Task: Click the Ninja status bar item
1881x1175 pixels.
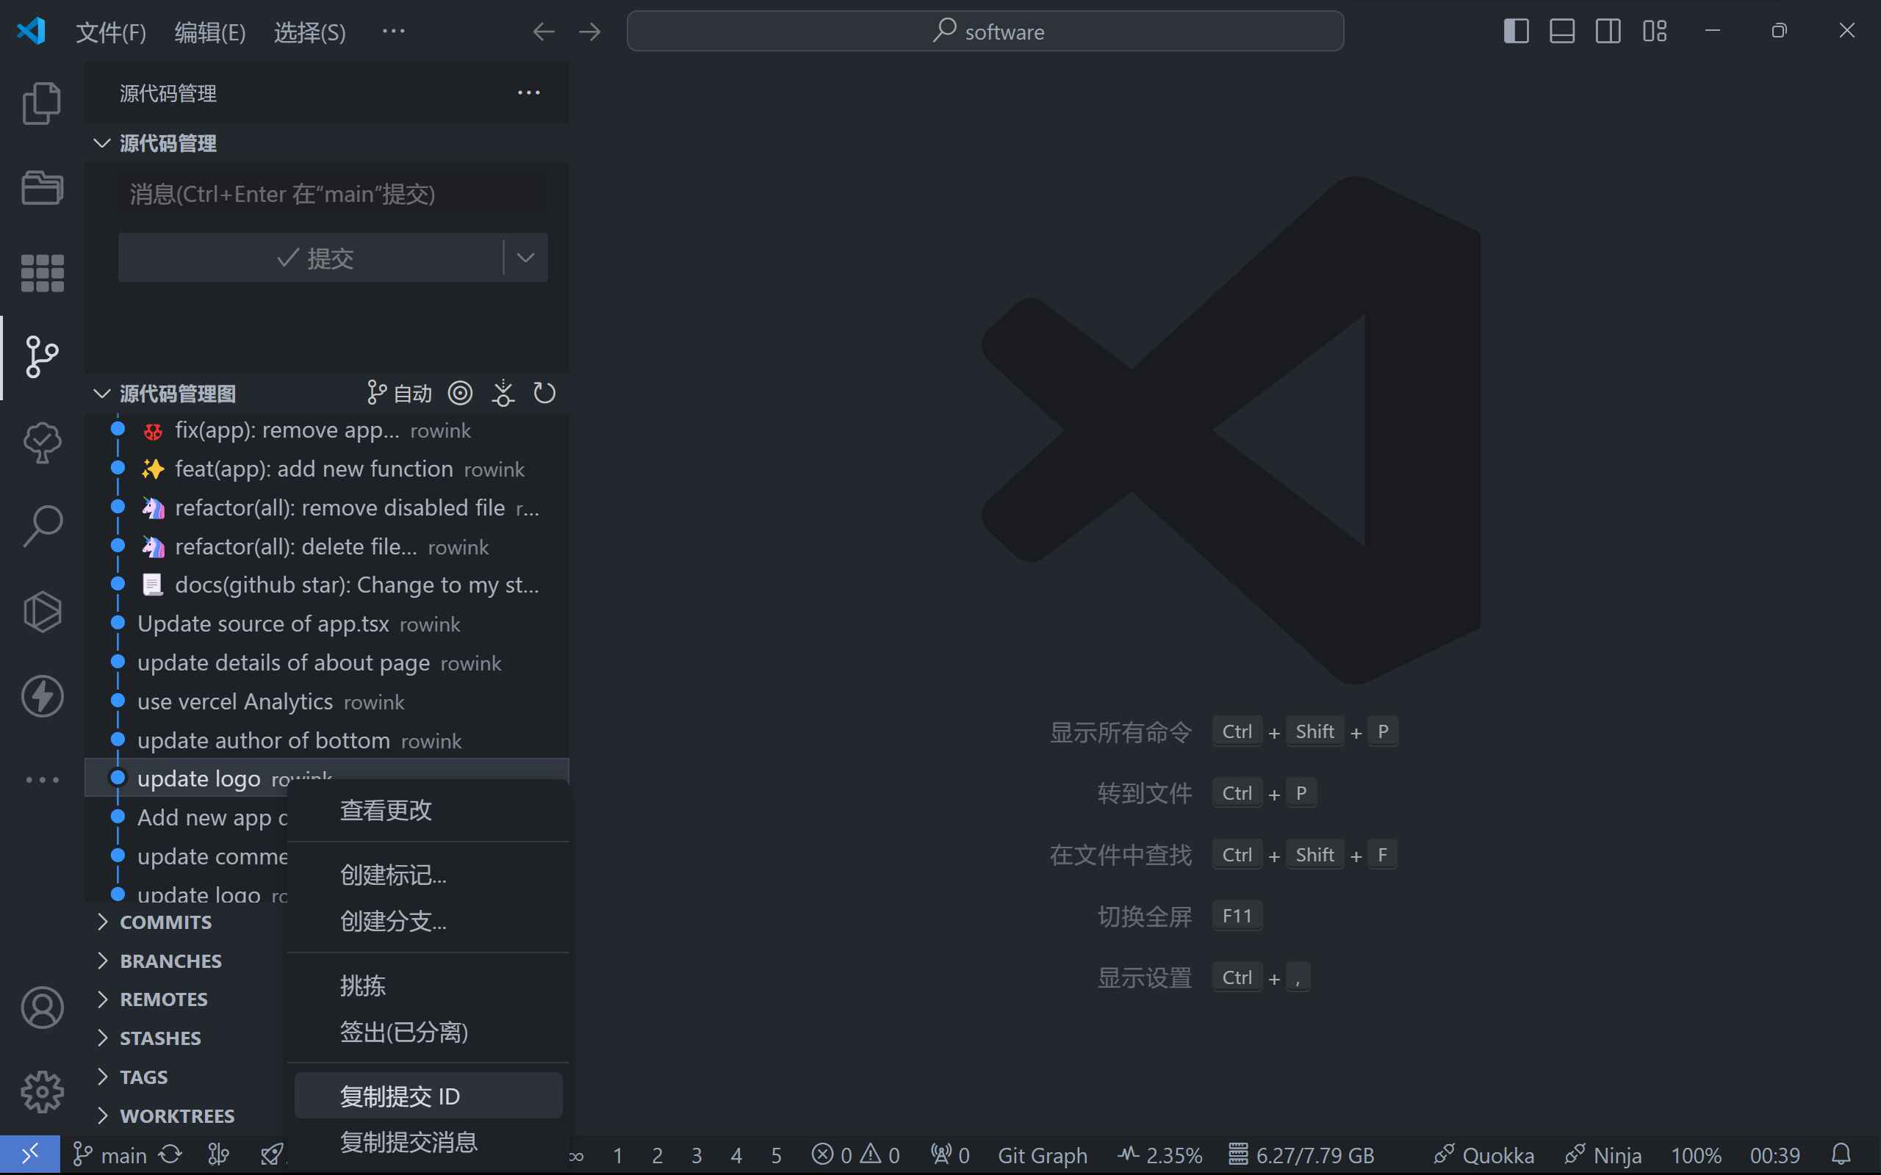Action: pos(1603,1154)
